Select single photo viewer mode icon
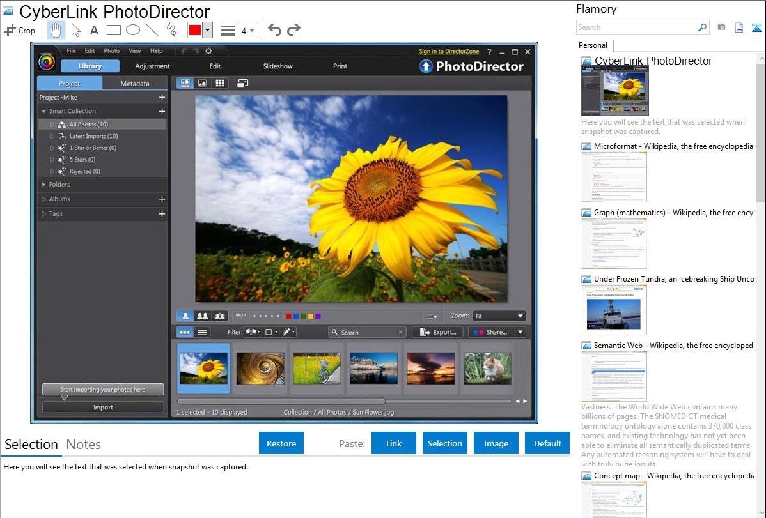The image size is (766, 518). point(185,84)
